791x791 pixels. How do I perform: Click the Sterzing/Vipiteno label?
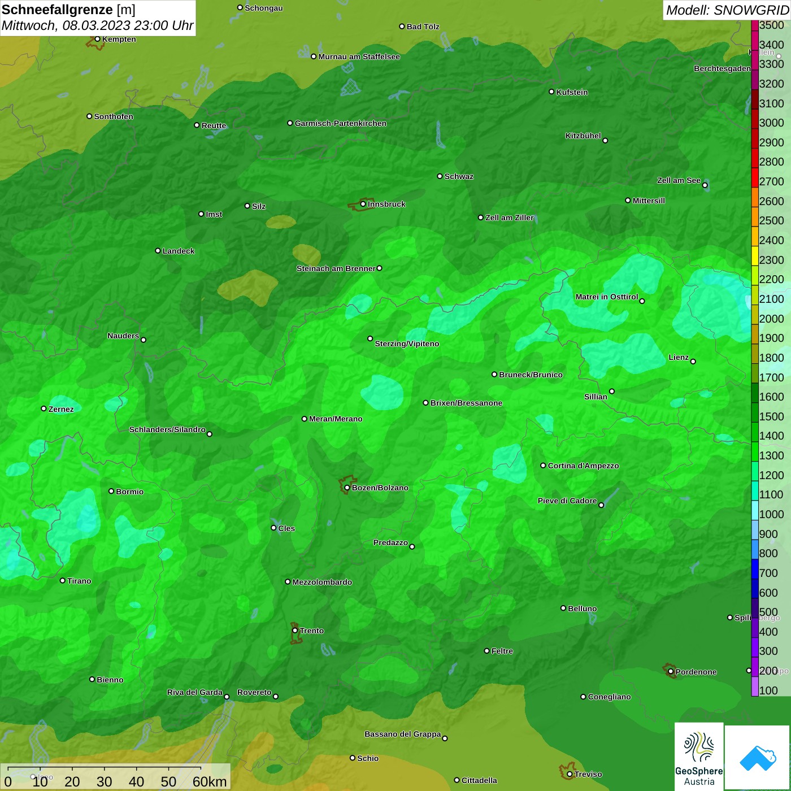pos(407,344)
